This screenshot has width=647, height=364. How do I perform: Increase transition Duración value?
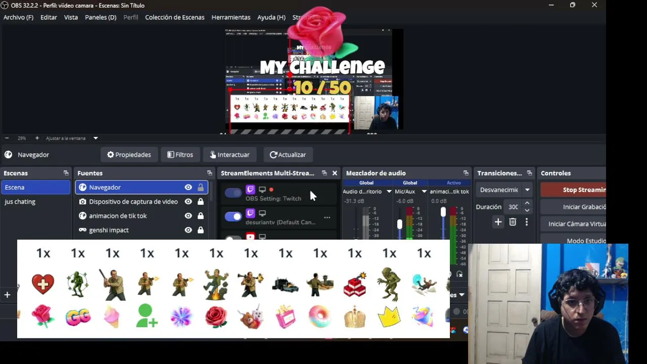coord(527,204)
